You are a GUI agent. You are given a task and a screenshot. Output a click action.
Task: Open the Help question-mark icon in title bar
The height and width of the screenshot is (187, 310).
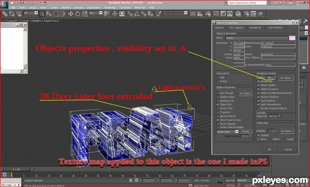pyautogui.click(x=290, y=3)
